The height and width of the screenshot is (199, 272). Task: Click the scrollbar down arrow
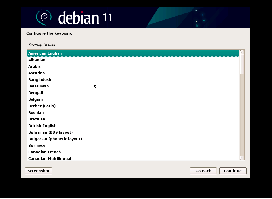[x=242, y=158]
